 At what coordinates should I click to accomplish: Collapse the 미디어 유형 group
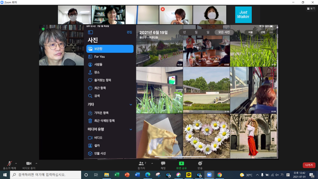131,129
